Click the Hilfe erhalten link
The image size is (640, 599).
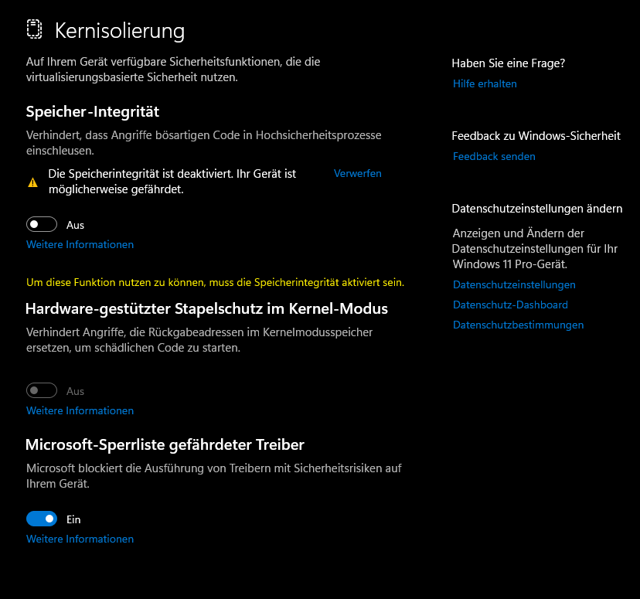click(x=485, y=83)
